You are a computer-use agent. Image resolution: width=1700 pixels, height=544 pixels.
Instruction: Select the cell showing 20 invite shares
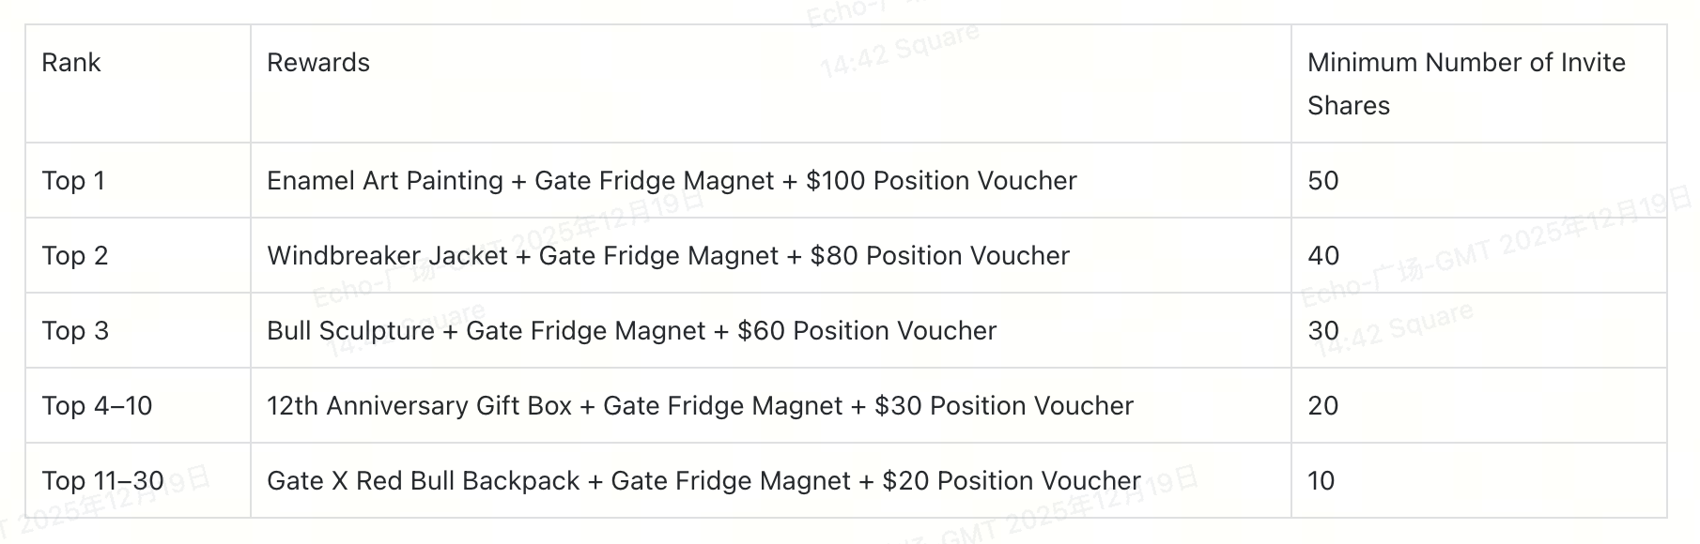tap(1322, 406)
